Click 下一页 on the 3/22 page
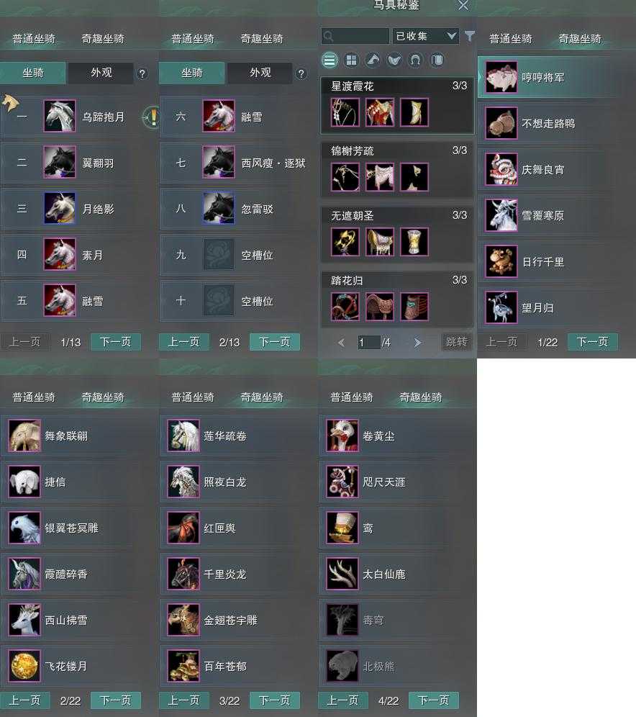636x717 pixels. coord(275,700)
